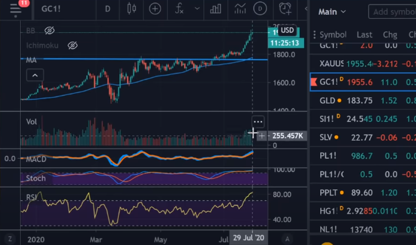This screenshot has height=245, width=416.
Task: Open the Volume pane three-dots menu
Action: point(258,122)
